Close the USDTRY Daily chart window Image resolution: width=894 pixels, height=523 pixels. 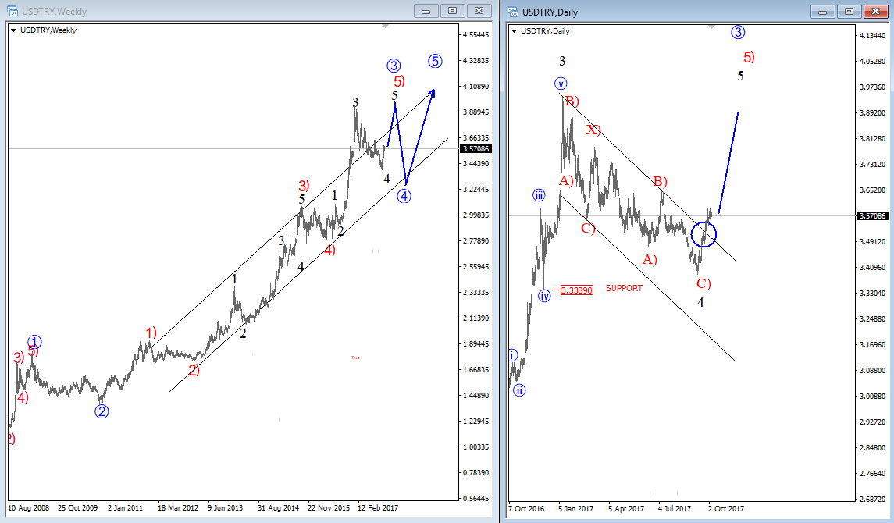point(875,11)
